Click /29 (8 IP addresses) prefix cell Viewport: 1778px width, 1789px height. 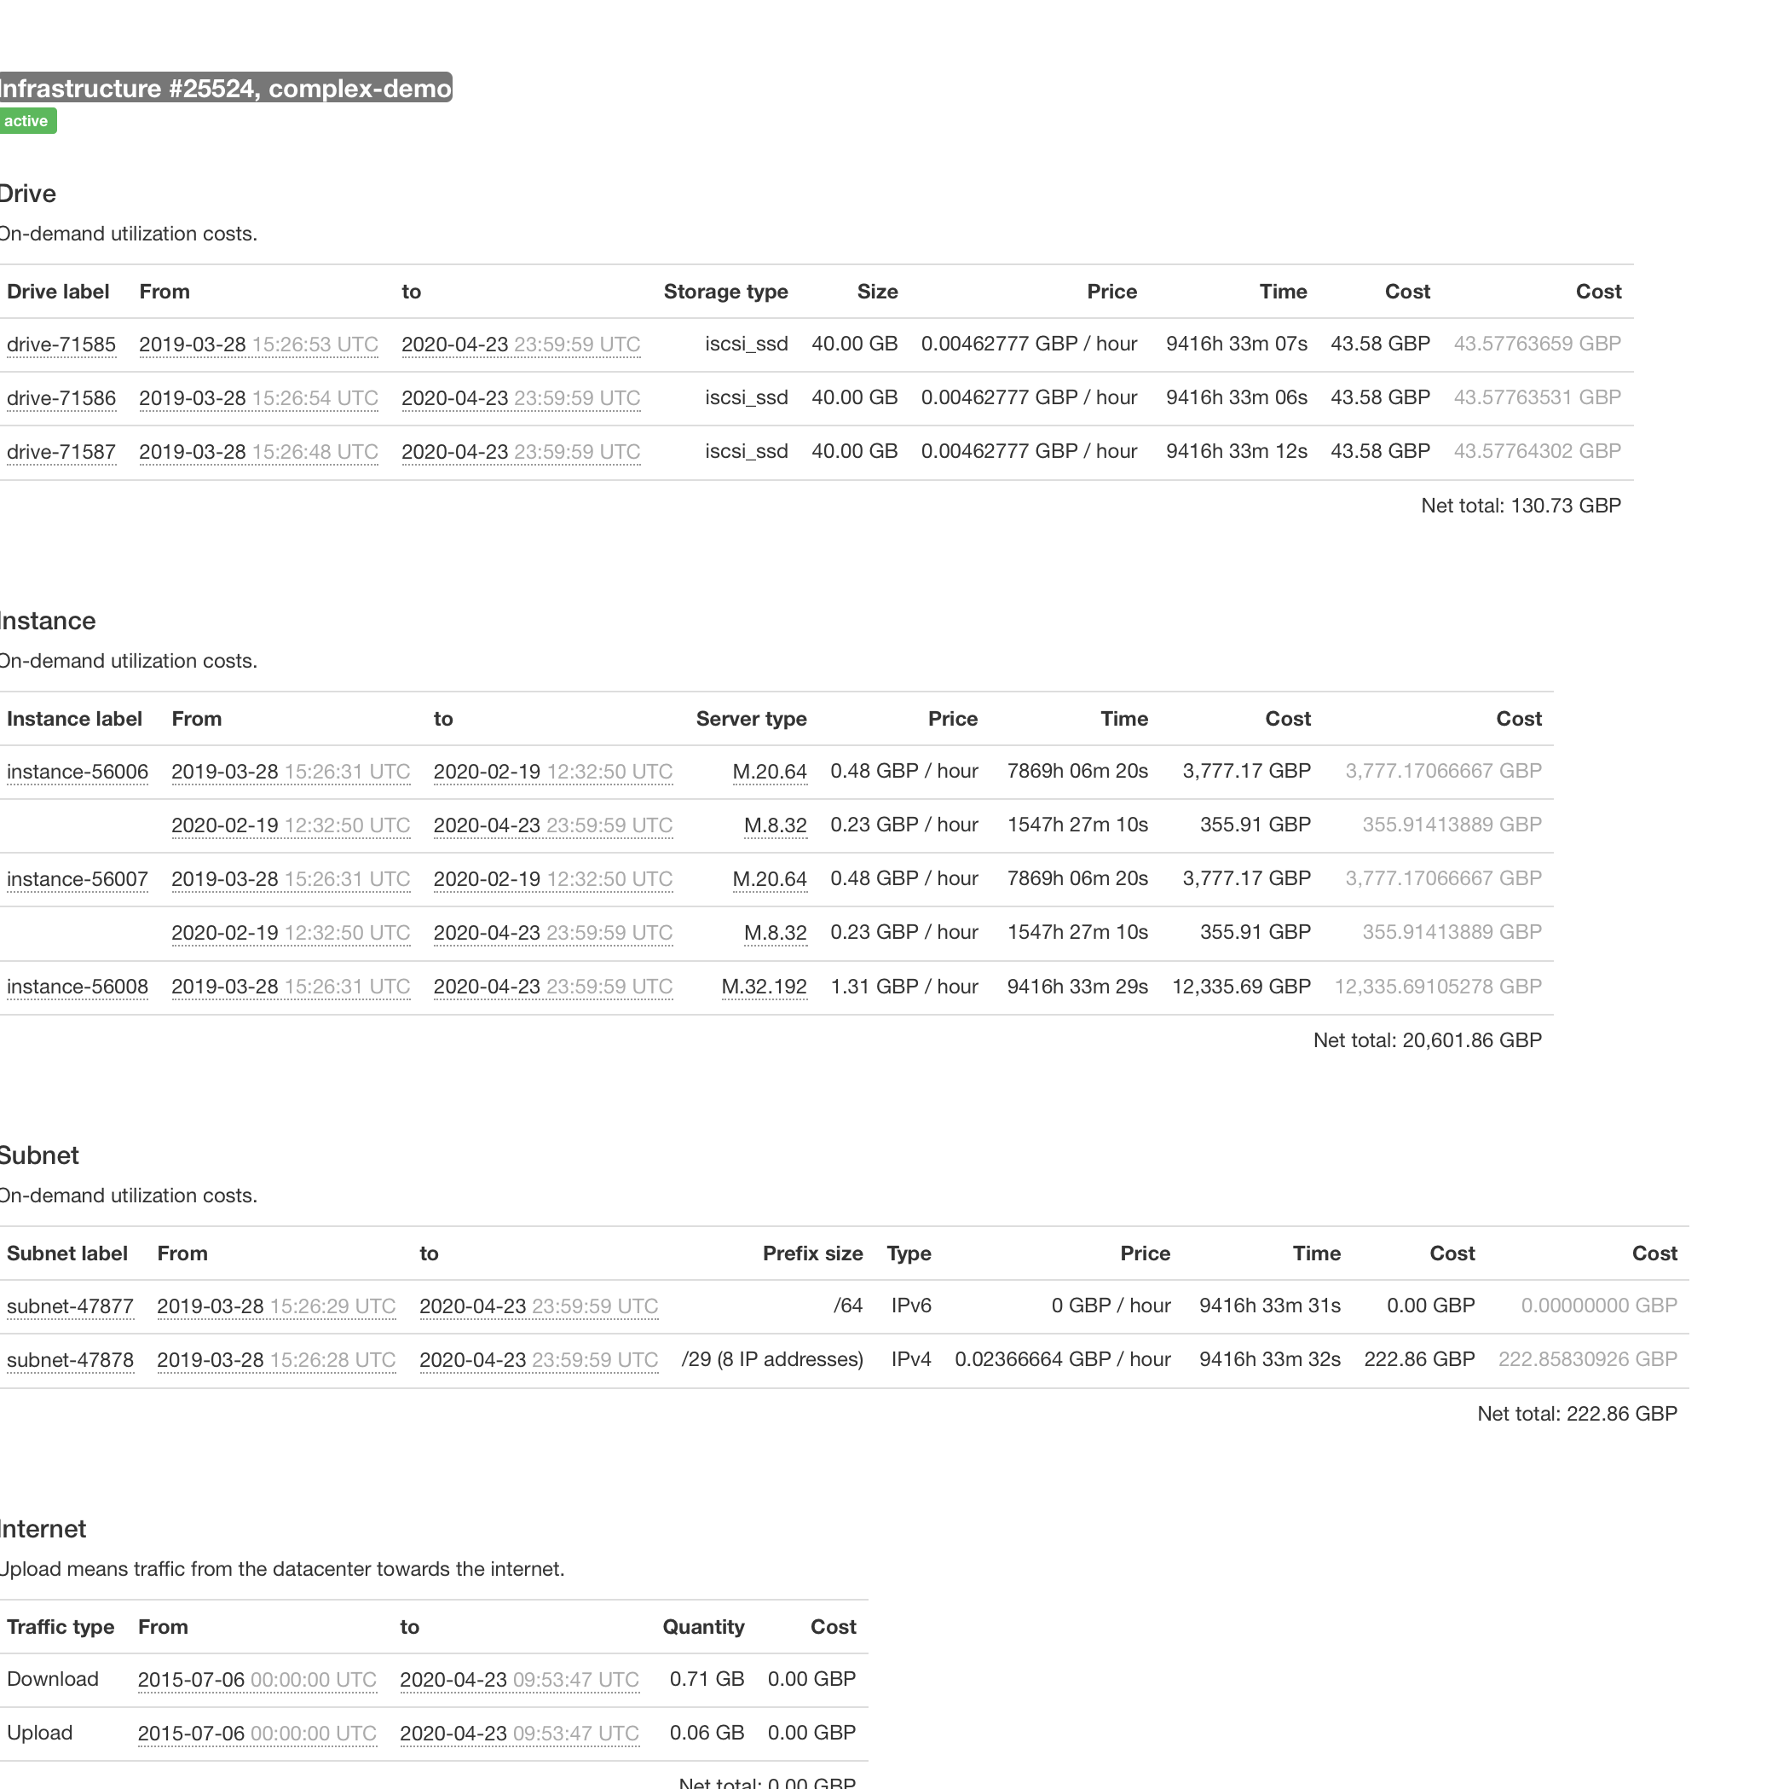click(x=772, y=1359)
